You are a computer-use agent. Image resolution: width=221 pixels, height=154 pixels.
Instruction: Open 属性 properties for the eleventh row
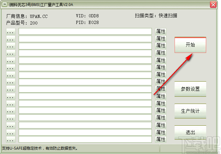pos(161,103)
